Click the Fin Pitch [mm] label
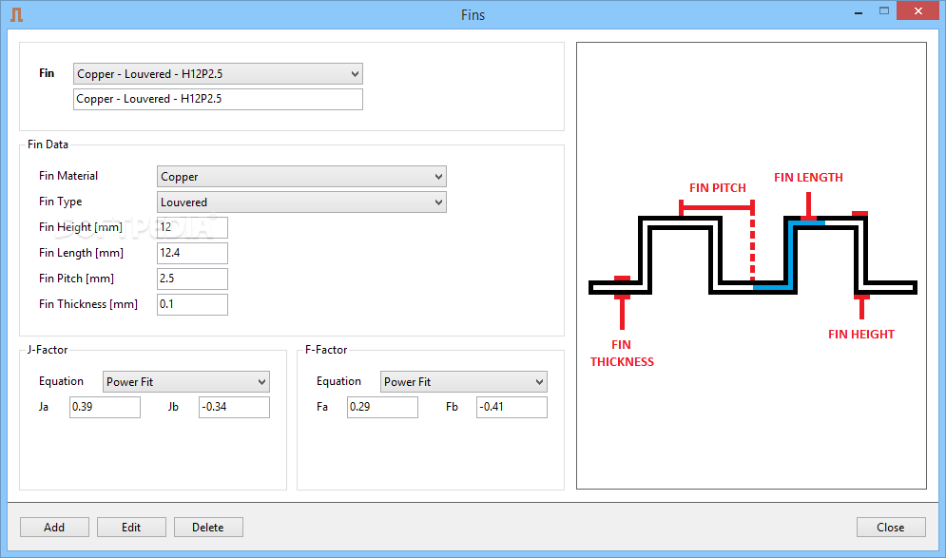946x558 pixels. point(76,279)
